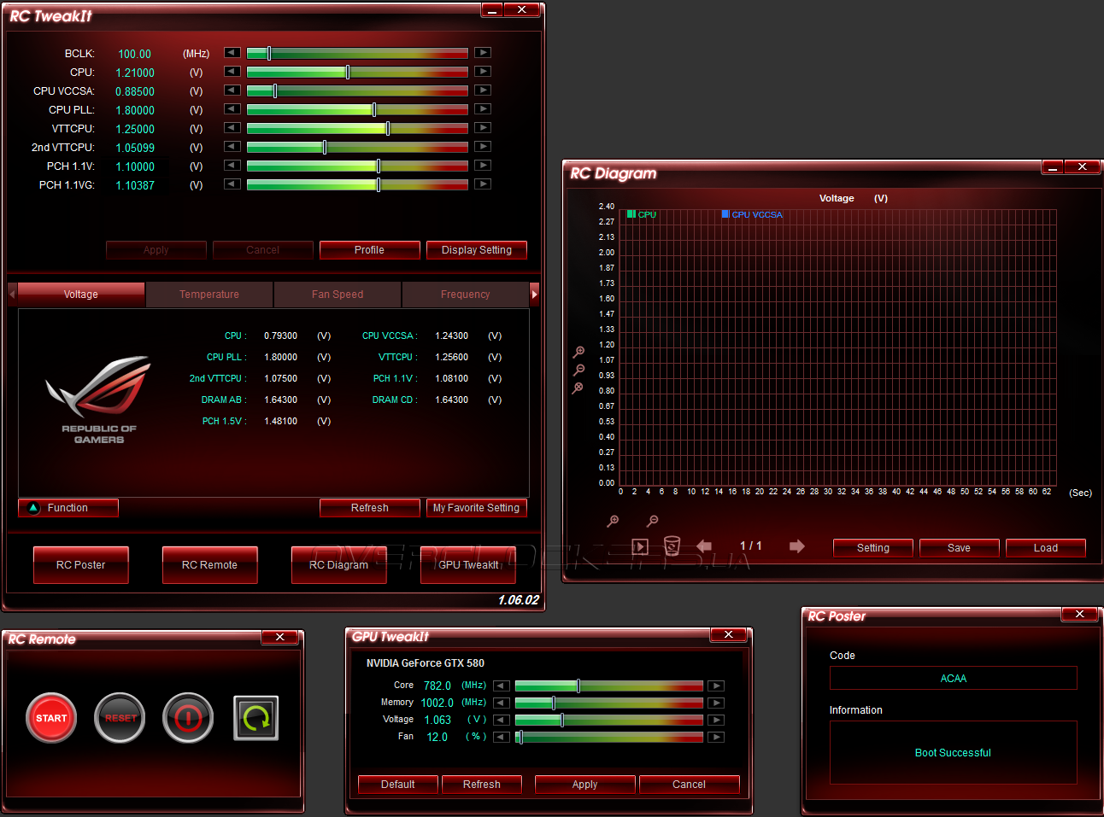Decrease CPU VCCSA with its left arrow
Image resolution: width=1104 pixels, height=817 pixels.
(232, 90)
